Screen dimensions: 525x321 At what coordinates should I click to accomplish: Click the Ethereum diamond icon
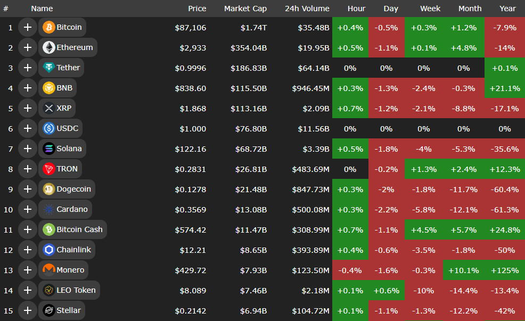point(49,47)
